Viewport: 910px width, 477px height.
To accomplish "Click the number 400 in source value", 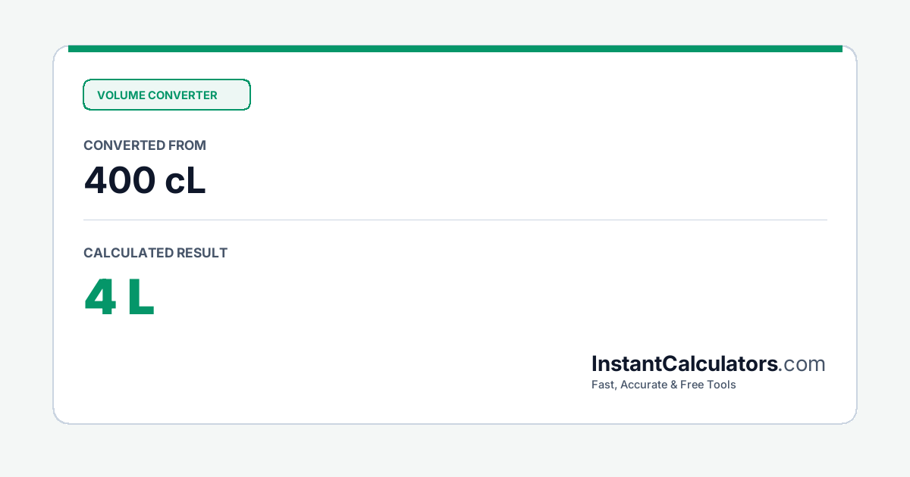I will (120, 181).
